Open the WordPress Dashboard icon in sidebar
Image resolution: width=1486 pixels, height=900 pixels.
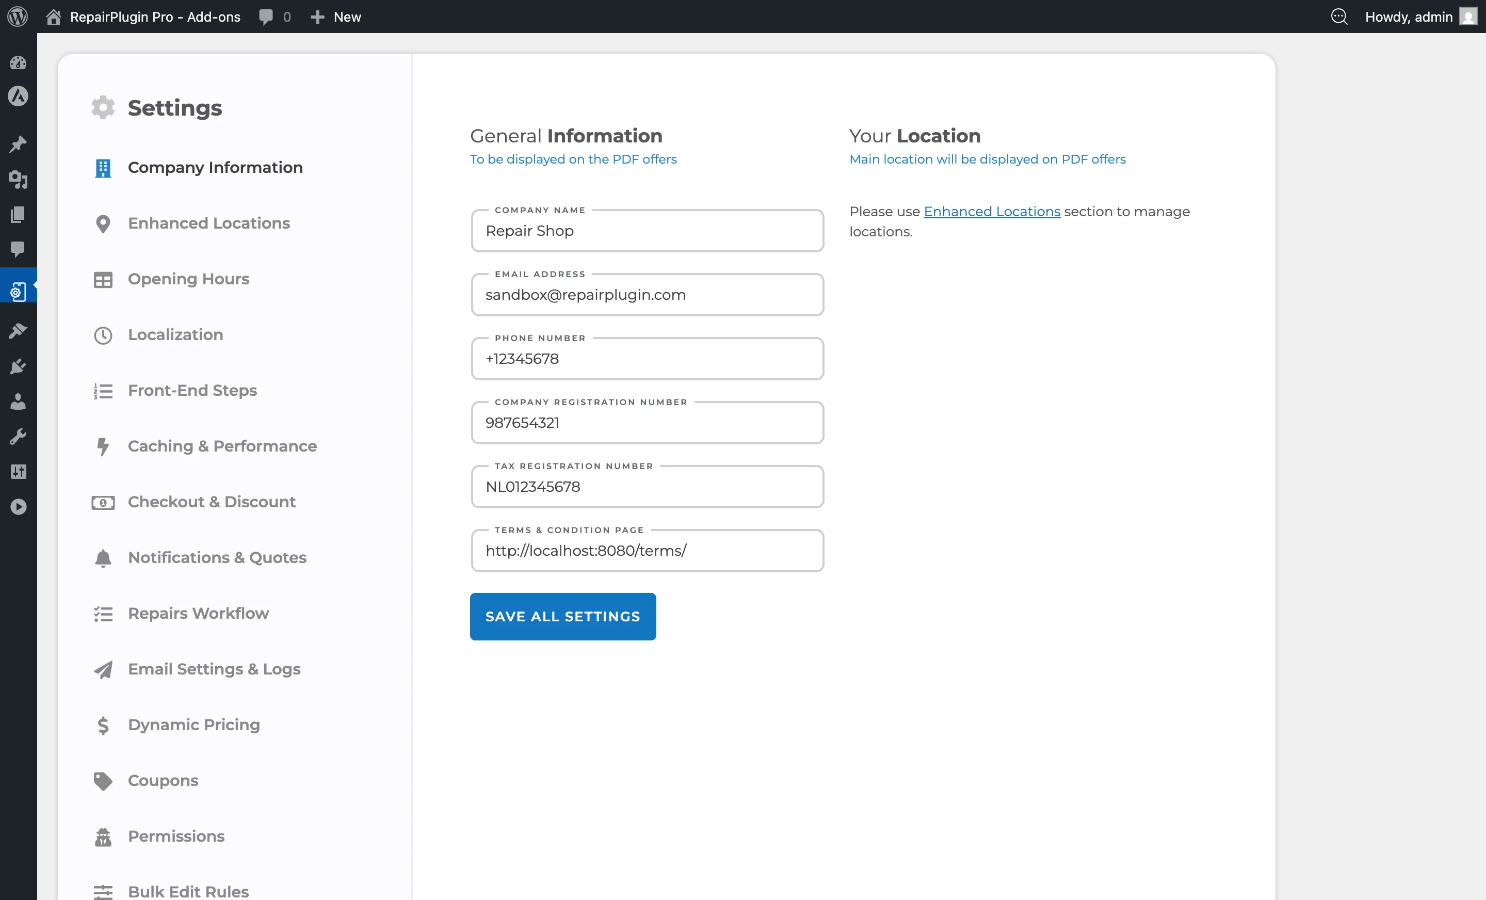18,63
